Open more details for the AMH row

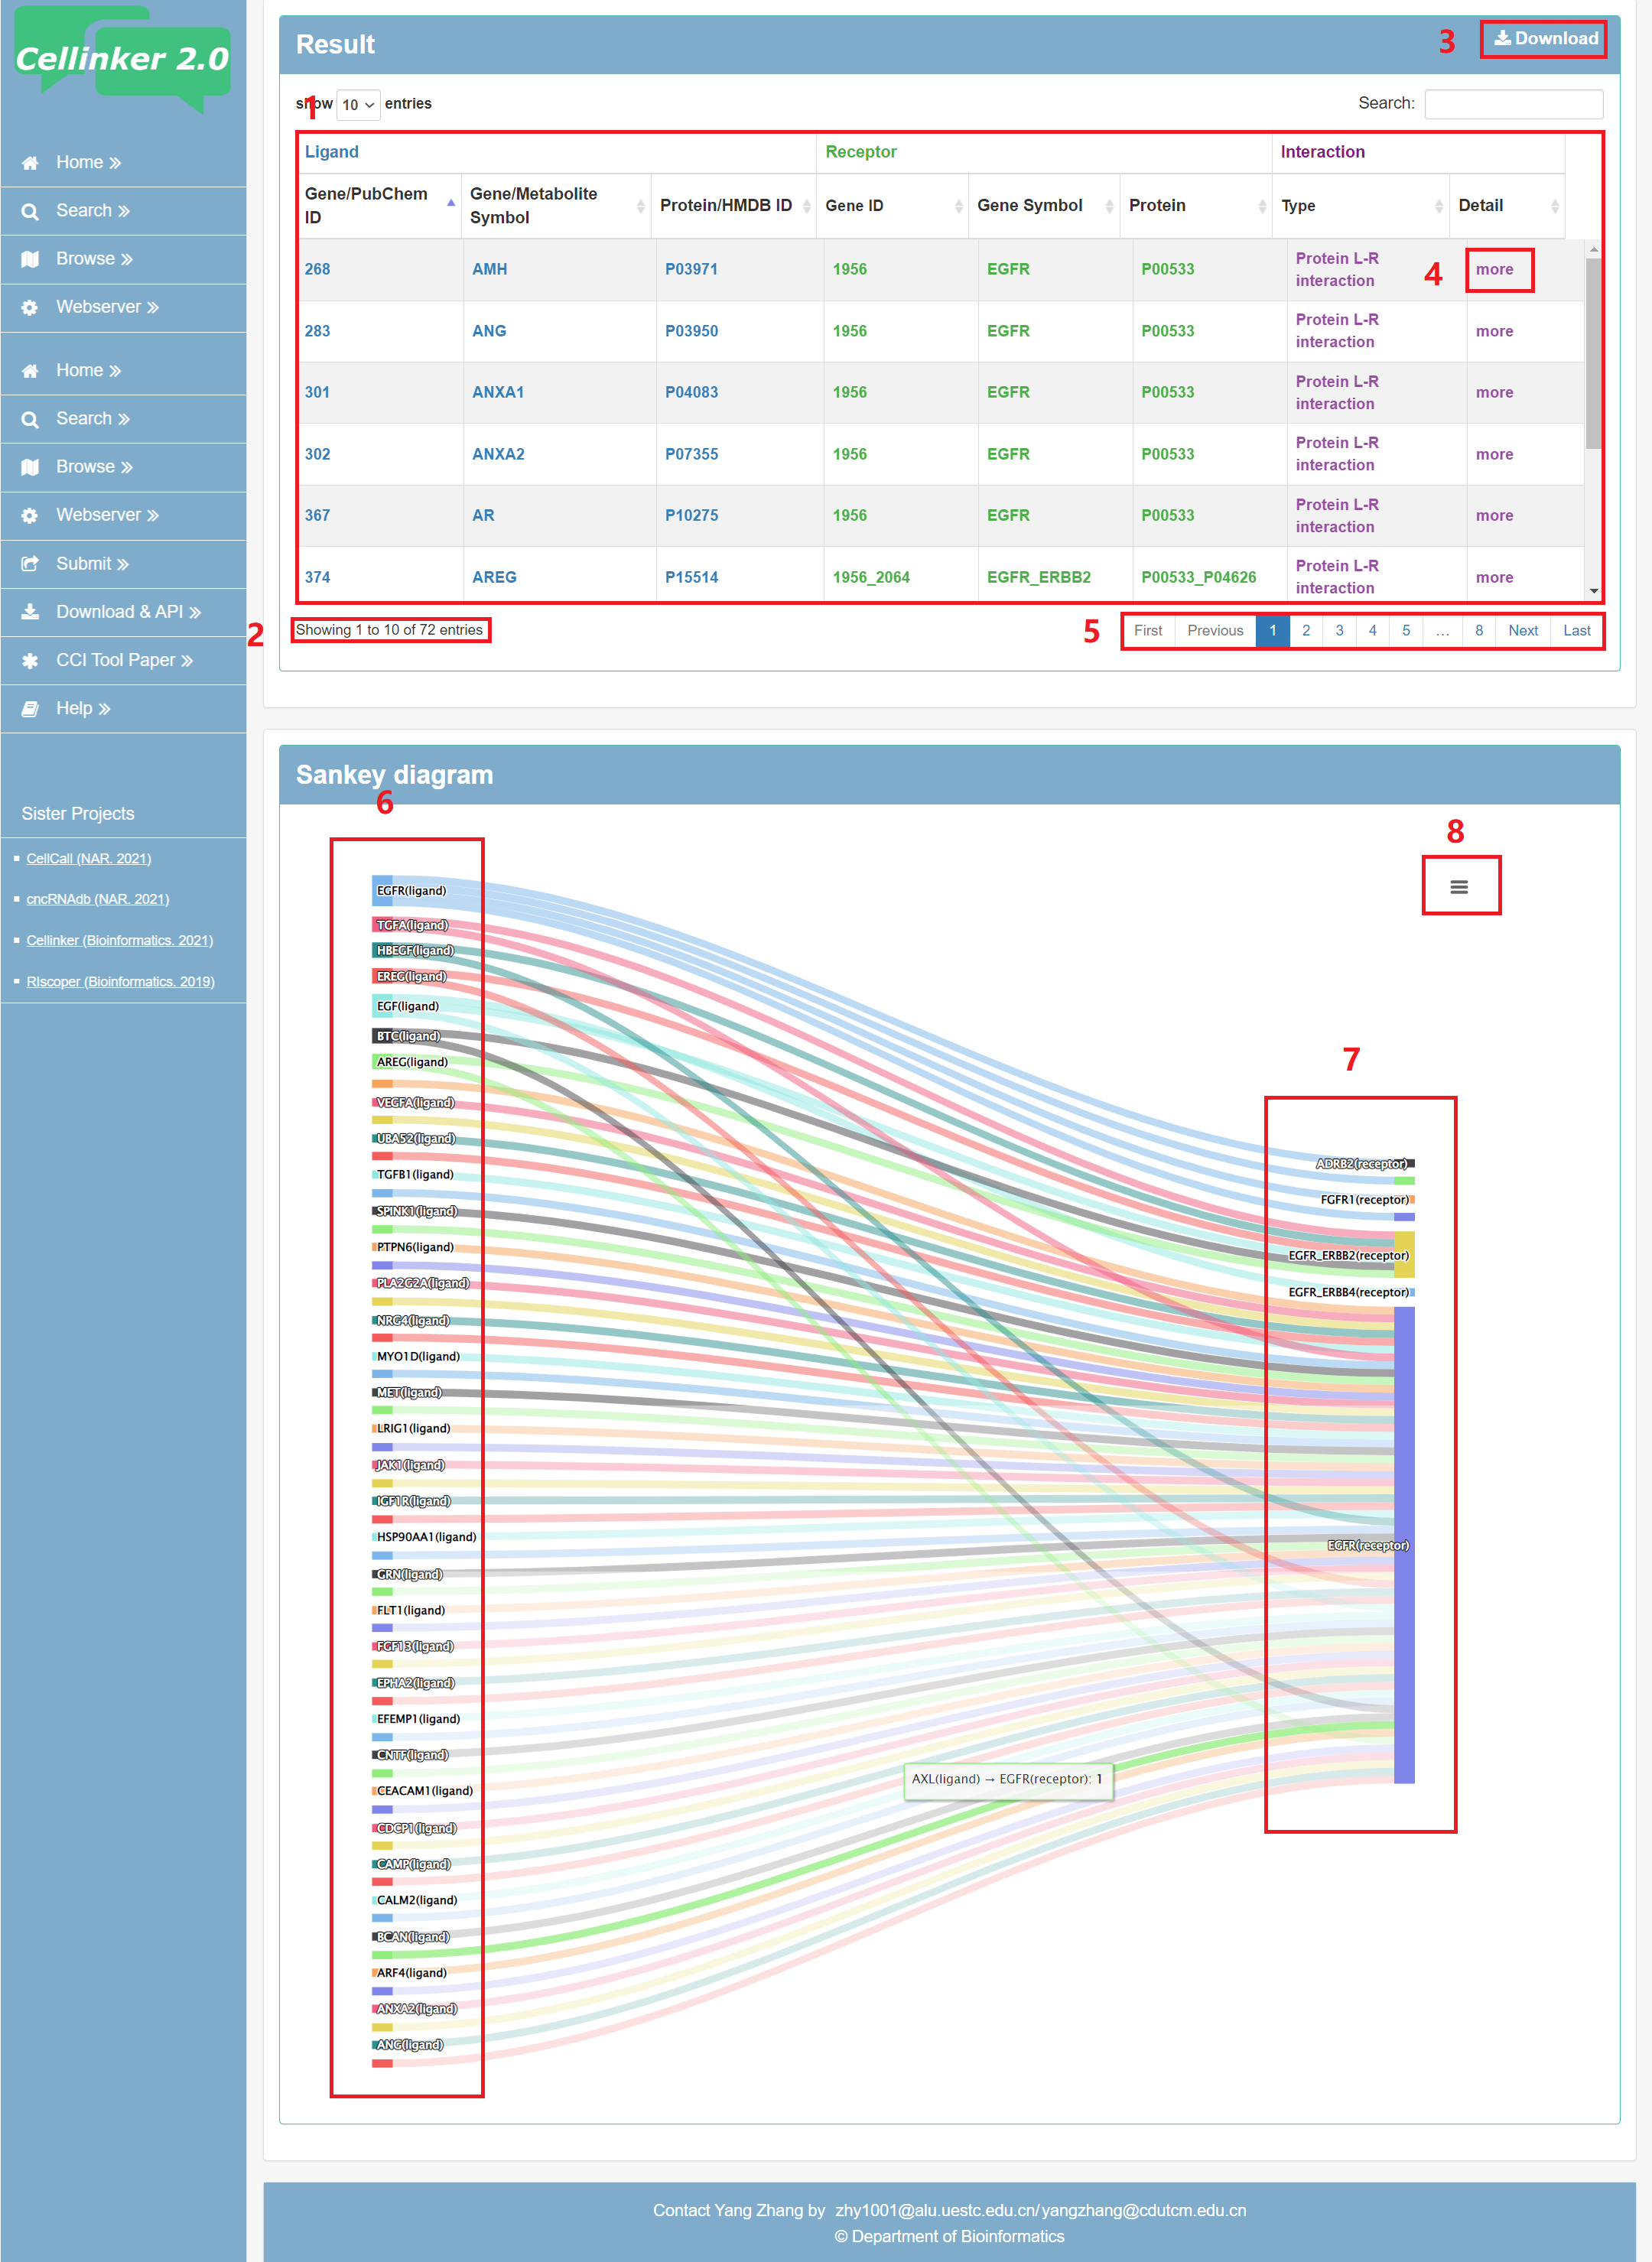1494,270
